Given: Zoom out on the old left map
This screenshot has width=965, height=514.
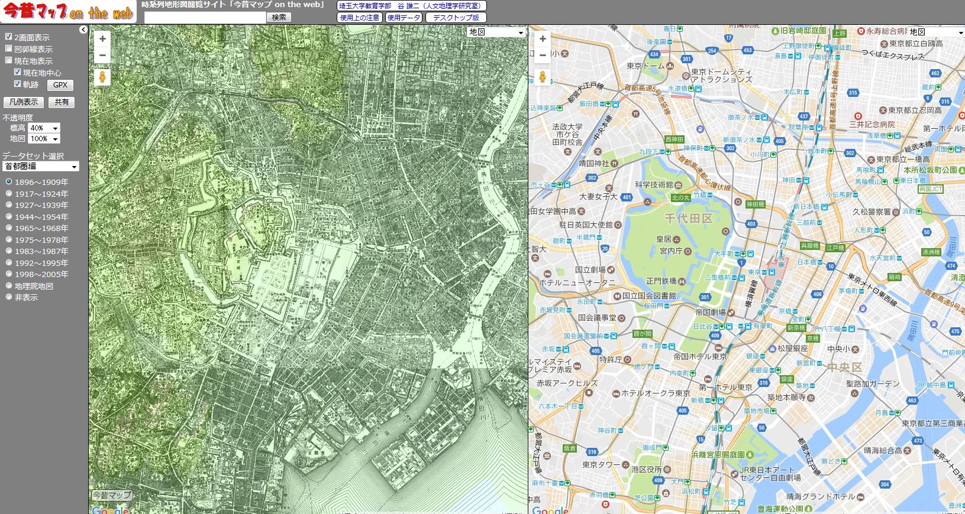Looking at the screenshot, I should [102, 55].
